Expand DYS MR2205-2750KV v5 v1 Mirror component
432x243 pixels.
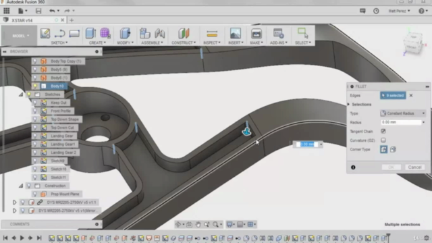coord(14,211)
